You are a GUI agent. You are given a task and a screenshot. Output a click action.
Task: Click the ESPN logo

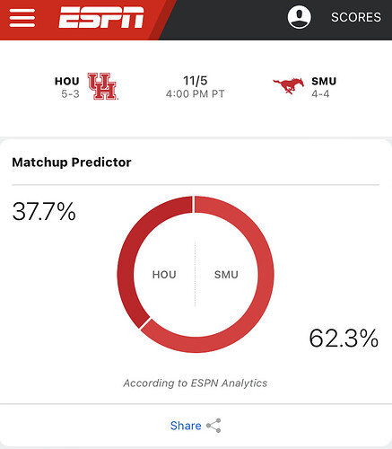pyautogui.click(x=101, y=18)
